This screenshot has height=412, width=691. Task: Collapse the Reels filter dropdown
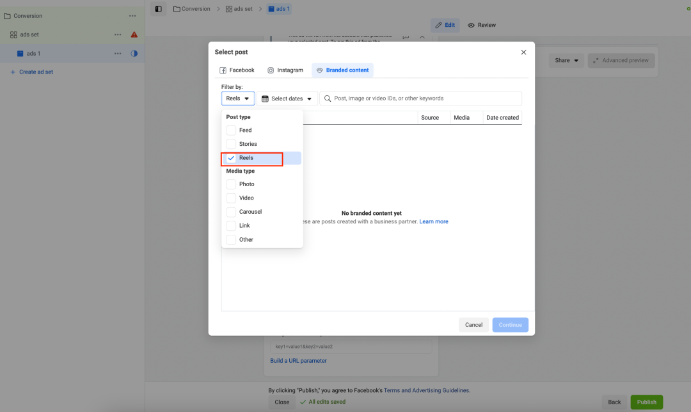tap(238, 99)
